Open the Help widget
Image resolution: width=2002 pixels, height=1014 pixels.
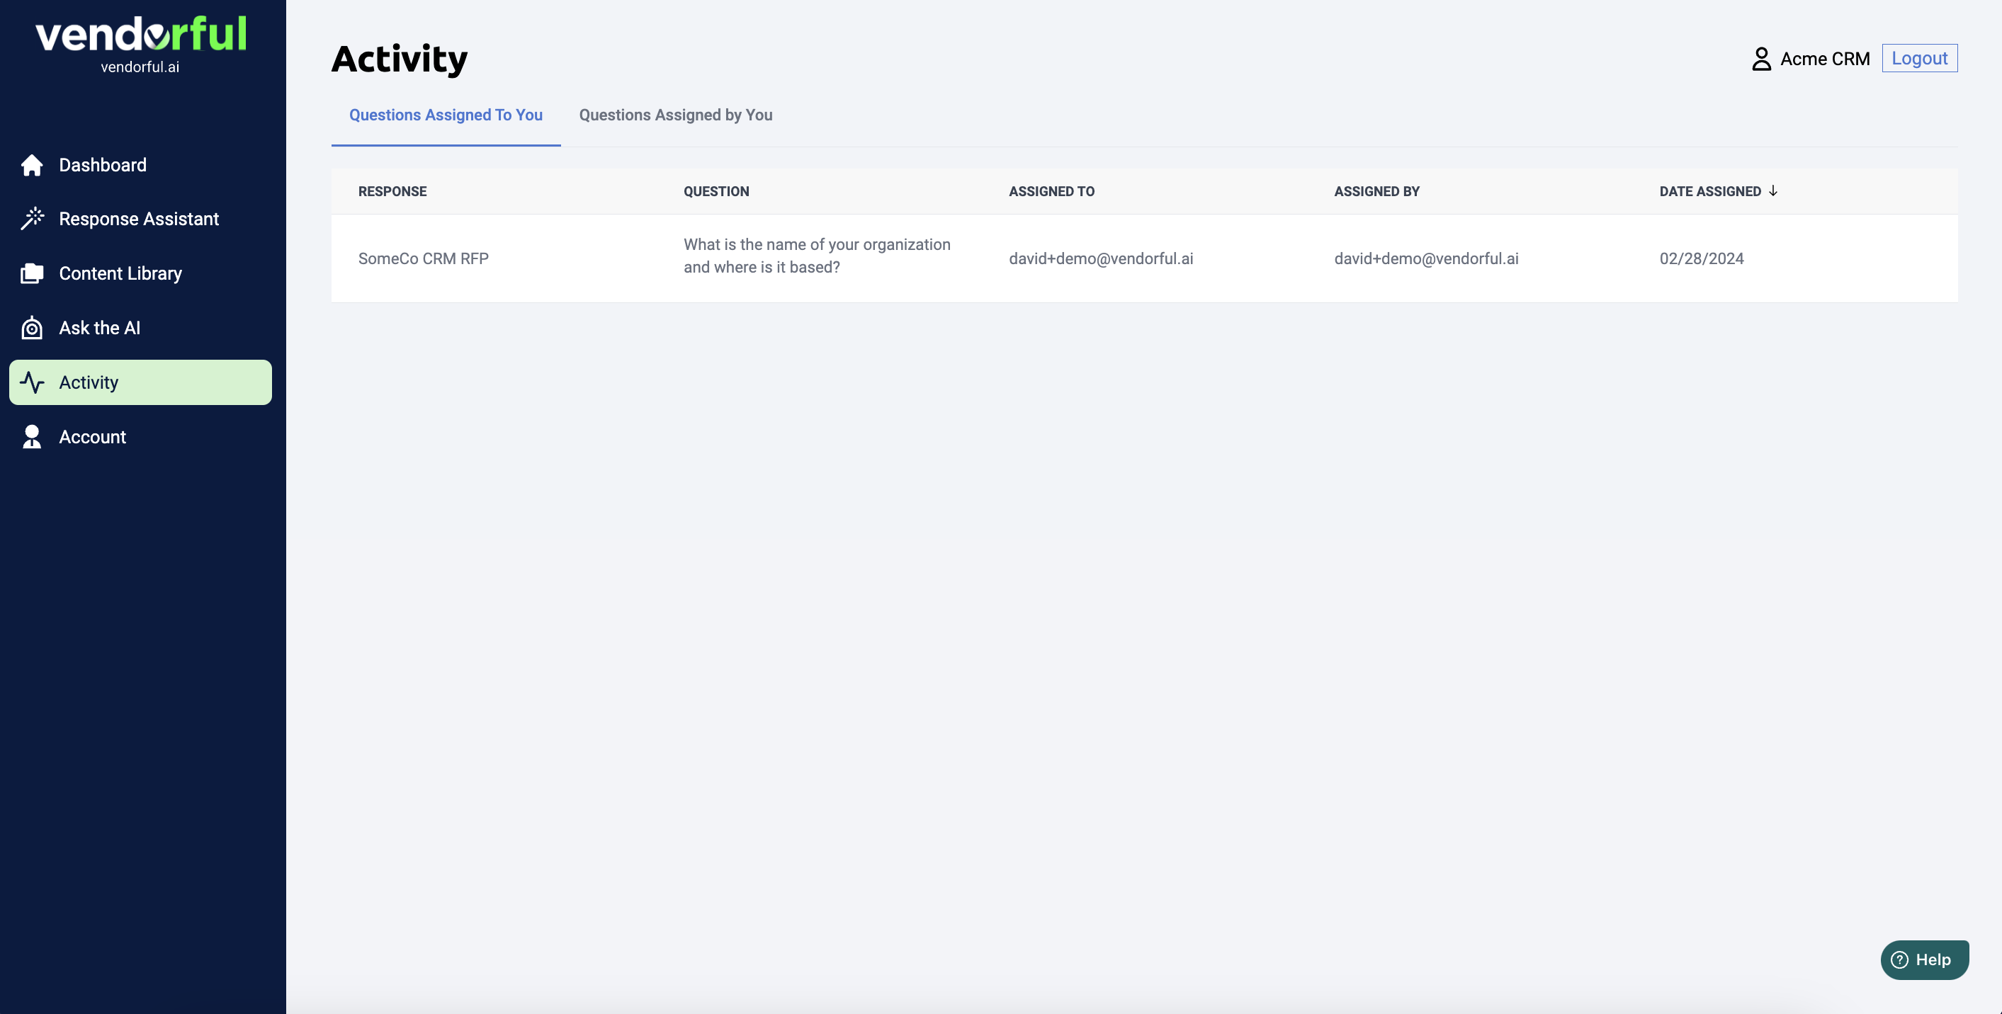coord(1923,959)
